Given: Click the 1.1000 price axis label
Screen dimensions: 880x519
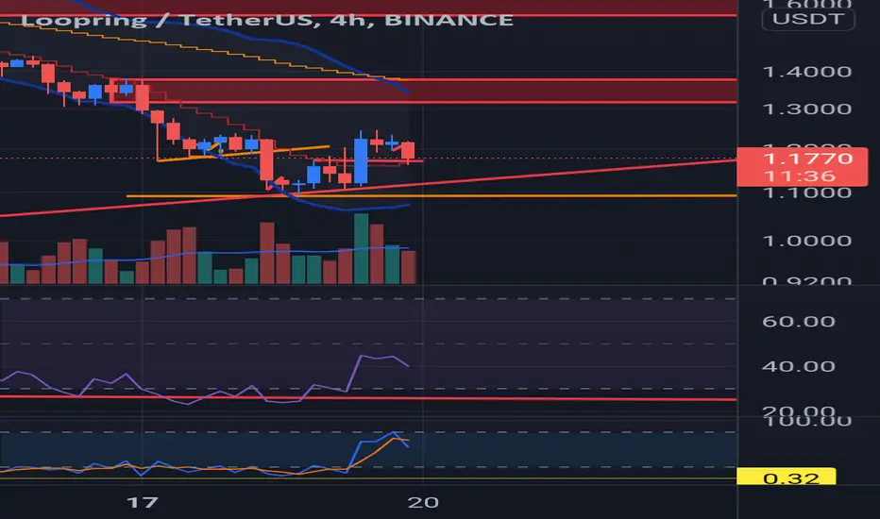Looking at the screenshot, I should click(x=807, y=193).
